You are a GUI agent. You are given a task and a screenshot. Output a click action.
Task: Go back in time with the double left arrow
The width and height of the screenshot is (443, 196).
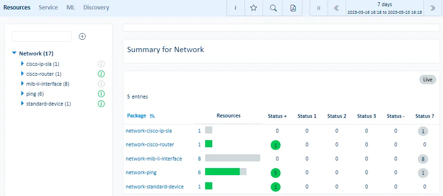coord(336,8)
